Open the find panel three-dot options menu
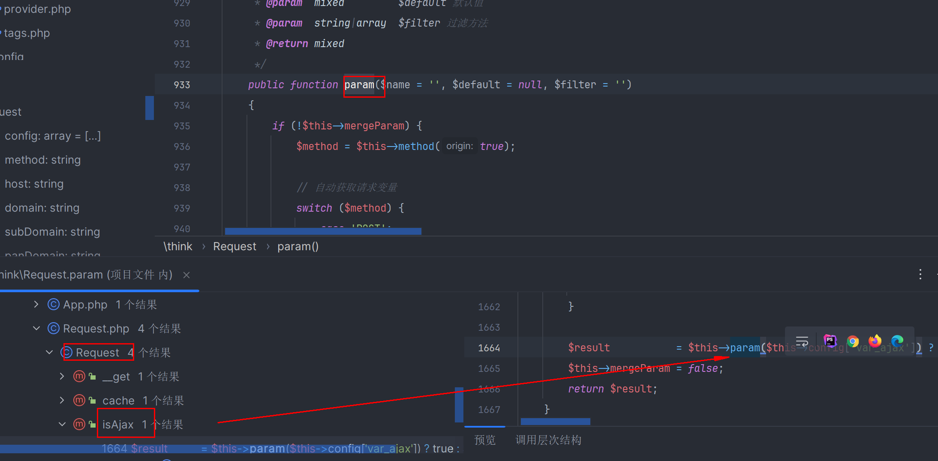Viewport: 938px width, 461px height. tap(920, 274)
